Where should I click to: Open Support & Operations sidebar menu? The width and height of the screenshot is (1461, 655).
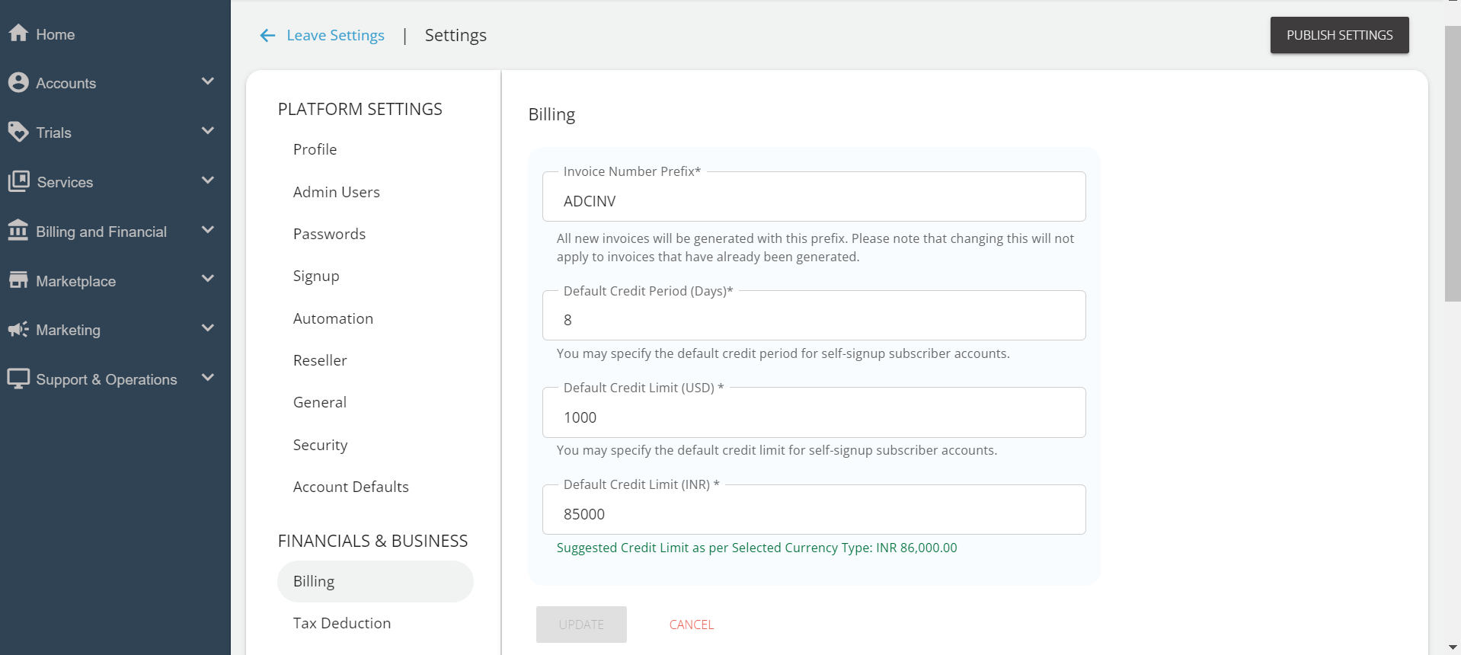115,379
